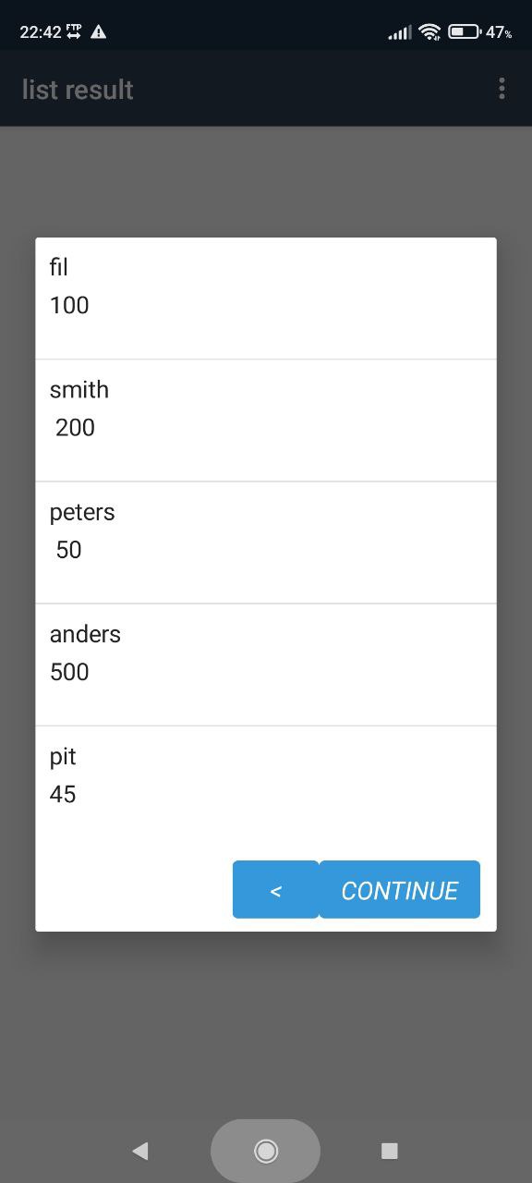Select the pit list entry
Viewport: 532px width, 1183px height.
pyautogui.click(x=266, y=787)
